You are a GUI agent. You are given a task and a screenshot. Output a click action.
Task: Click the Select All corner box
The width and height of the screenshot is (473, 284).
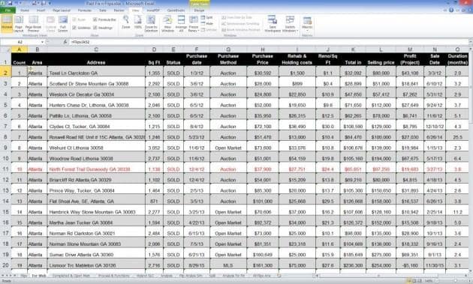5,49
